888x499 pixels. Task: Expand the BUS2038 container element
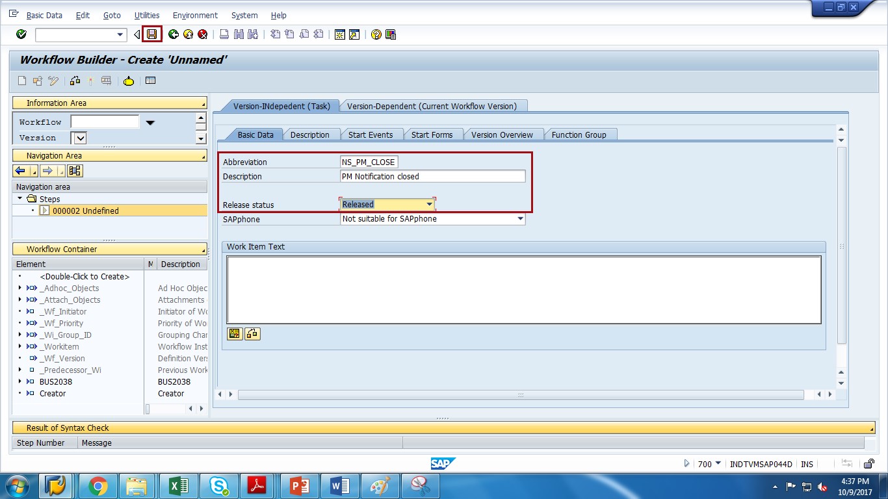point(20,382)
